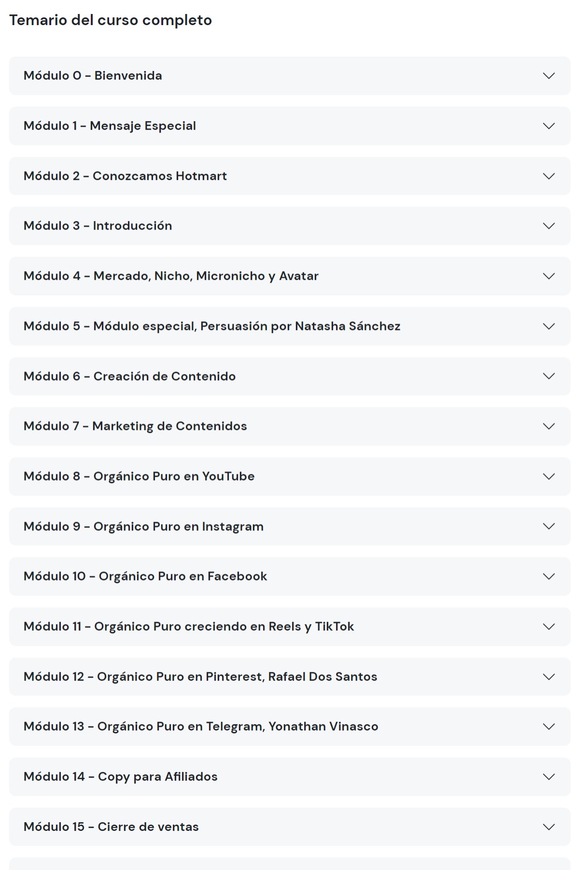Open Módulo 2 – Conozcamos Hotmart section
This screenshot has width=575, height=870.
click(x=125, y=176)
